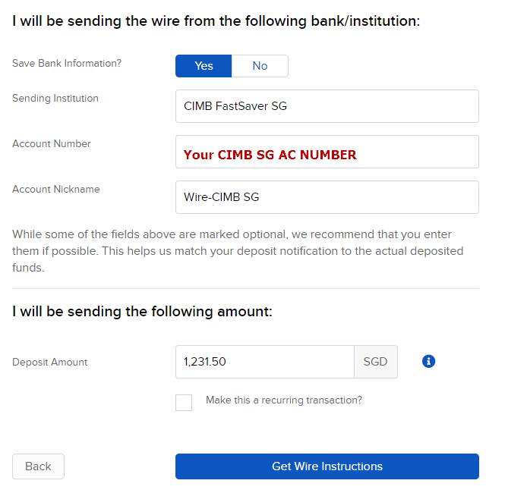The height and width of the screenshot is (493, 508).
Task: Click the SGD currency box
Action: [376, 362]
